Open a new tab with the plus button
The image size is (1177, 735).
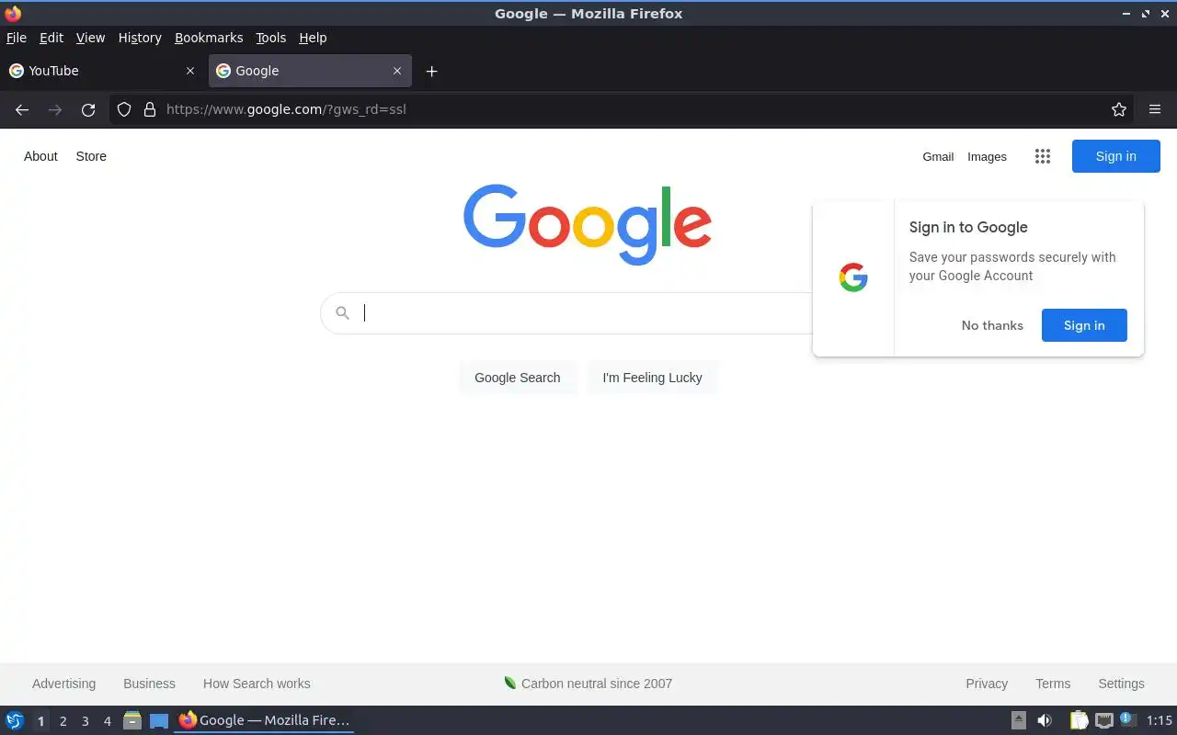pyautogui.click(x=431, y=71)
